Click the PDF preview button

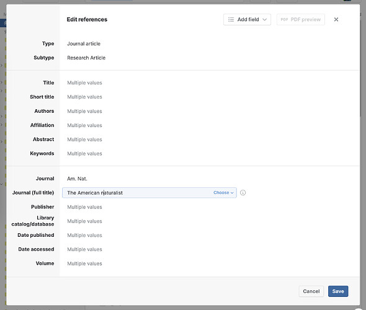click(x=301, y=19)
